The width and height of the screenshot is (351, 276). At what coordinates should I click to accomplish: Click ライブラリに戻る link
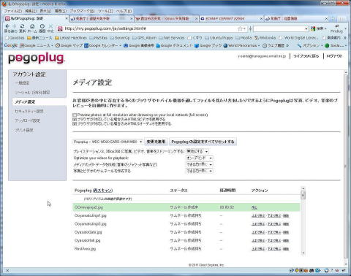pos(306,56)
